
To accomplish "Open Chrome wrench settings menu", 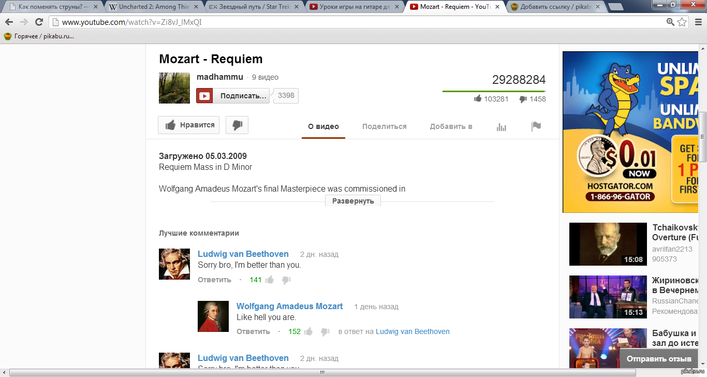I will click(697, 22).
